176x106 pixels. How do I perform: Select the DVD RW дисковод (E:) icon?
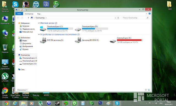(43, 40)
